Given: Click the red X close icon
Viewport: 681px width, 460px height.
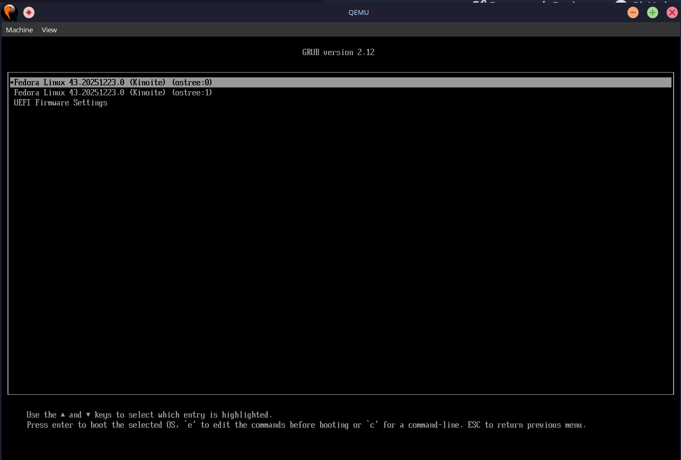Looking at the screenshot, I should (x=672, y=12).
